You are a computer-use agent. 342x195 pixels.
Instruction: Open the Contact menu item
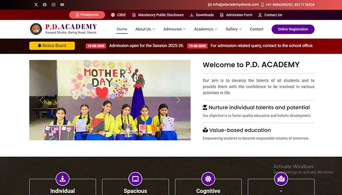[x=256, y=29]
